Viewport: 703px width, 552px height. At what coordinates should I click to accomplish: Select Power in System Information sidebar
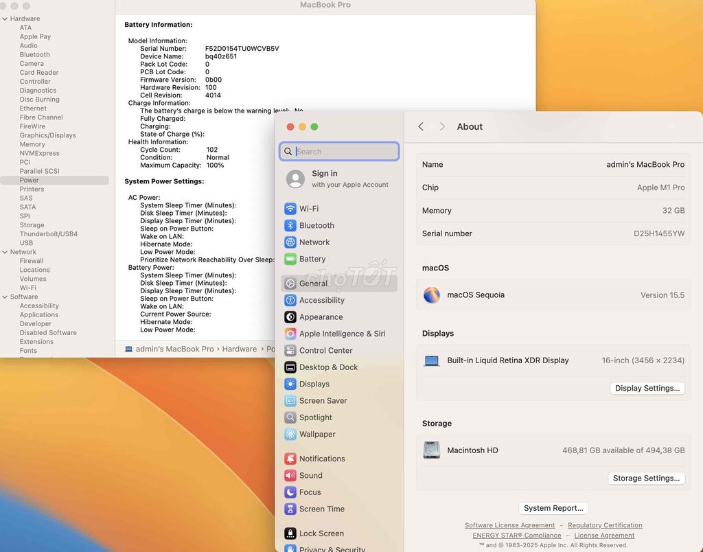(54, 181)
